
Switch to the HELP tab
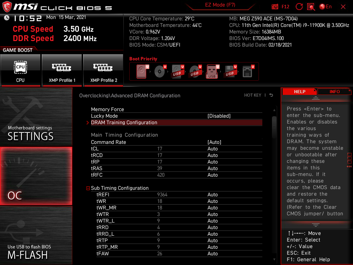coord(300,92)
